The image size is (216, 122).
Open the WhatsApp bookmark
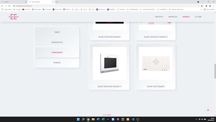(37, 10)
